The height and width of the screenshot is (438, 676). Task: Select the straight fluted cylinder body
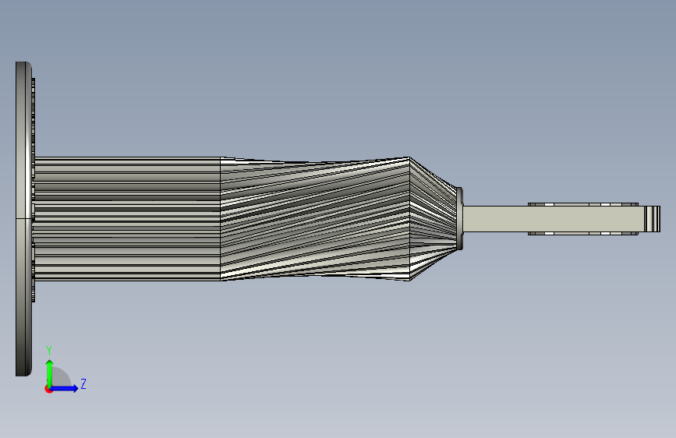pos(127,218)
